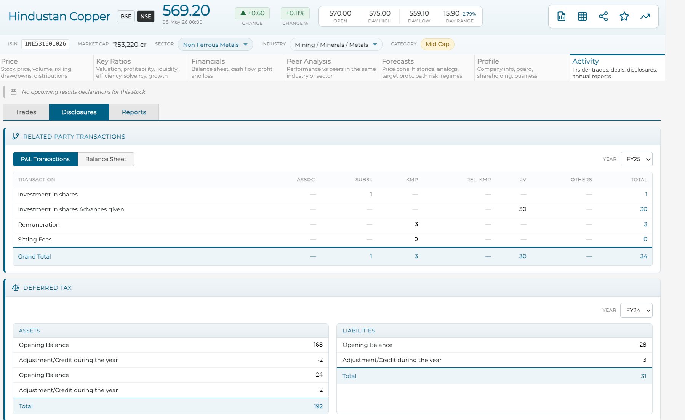Screen dimensions: 685x420
Task: Click the Deferred Tax scales icon
Action: pos(16,287)
